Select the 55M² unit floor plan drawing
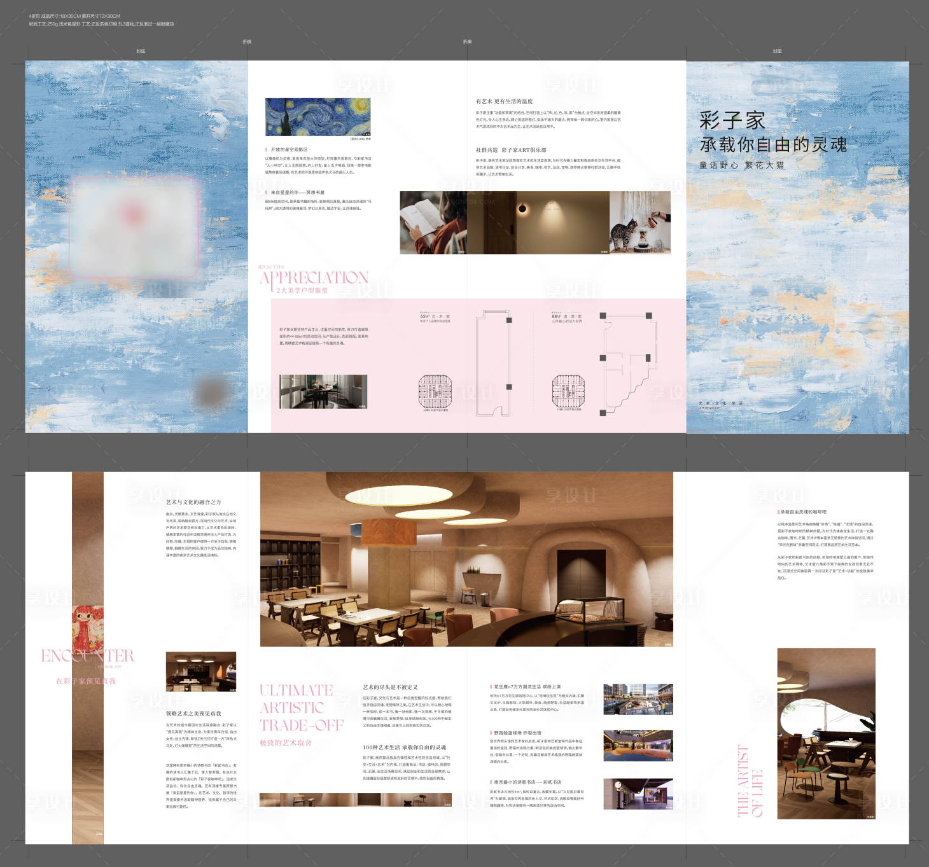Screen dimensions: 929x867 pos(494,363)
